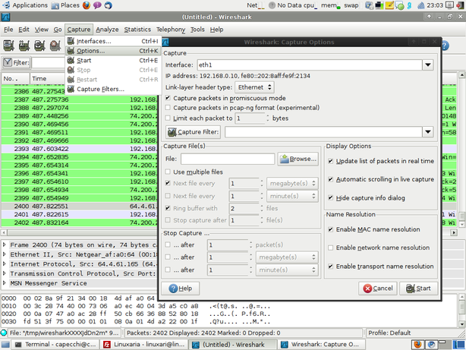Open Firefox from the top panel
The height and width of the screenshot is (350, 466).
(87, 5)
